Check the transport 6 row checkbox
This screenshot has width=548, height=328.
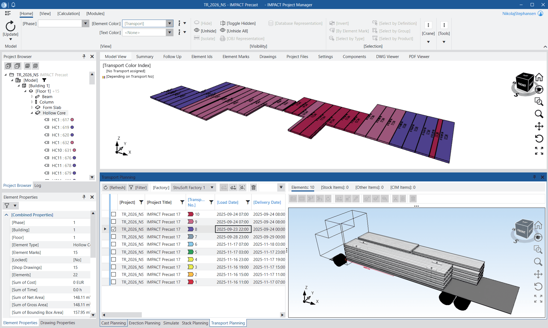point(114,244)
